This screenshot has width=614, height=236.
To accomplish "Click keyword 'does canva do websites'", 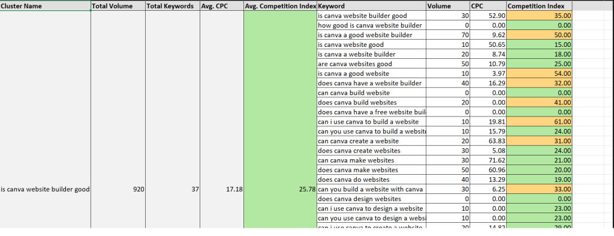I will [371, 180].
